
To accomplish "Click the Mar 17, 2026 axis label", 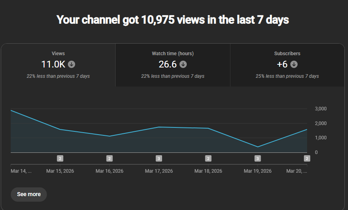I will tap(159, 171).
